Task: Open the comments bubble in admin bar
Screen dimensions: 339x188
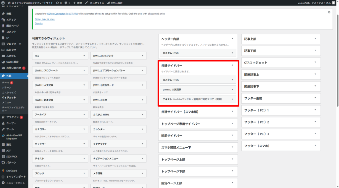Action: [x=67, y=2]
